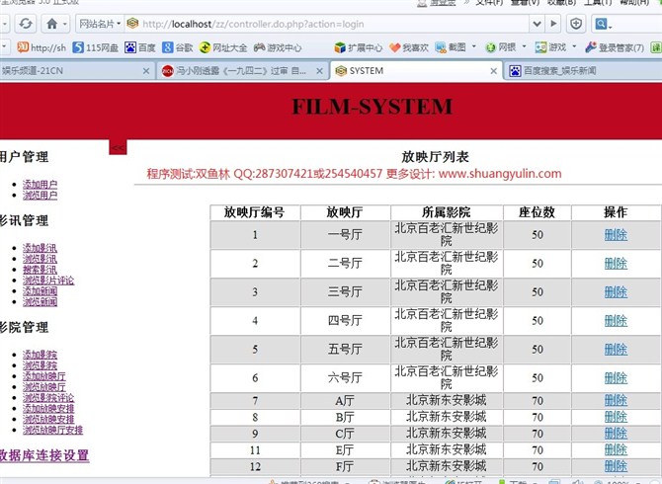Open the 百度 bookmark

(140, 47)
